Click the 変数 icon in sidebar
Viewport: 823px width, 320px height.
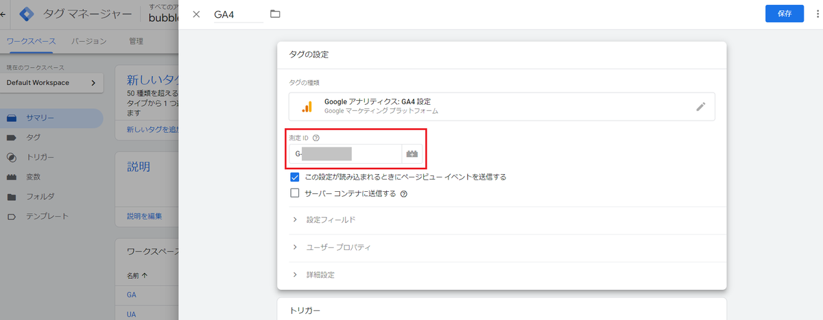coord(11,177)
